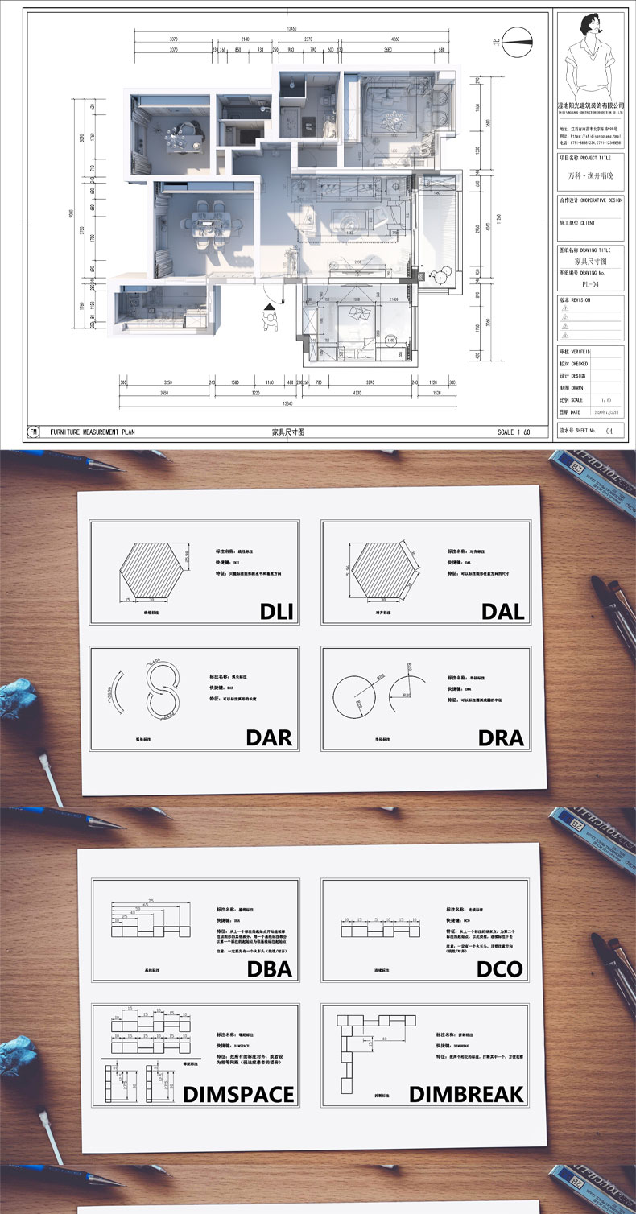Select the DBA baseline dimension label
This screenshot has width=636, height=1214.
[x=269, y=969]
